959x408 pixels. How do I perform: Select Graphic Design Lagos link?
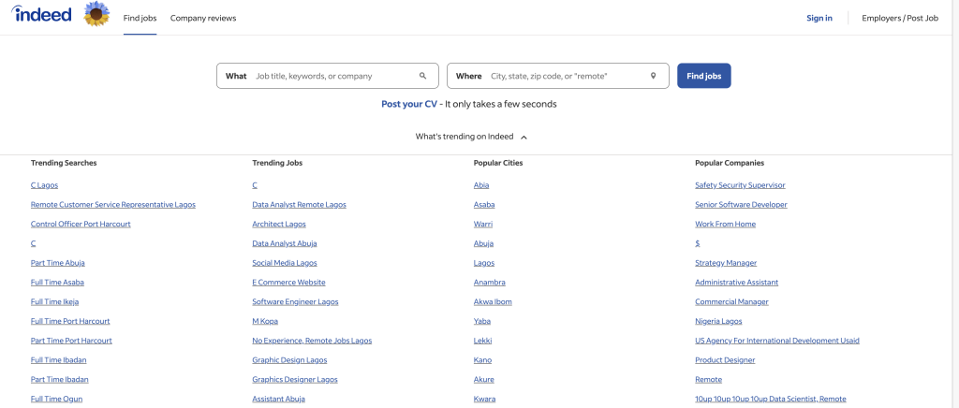pyautogui.click(x=289, y=359)
